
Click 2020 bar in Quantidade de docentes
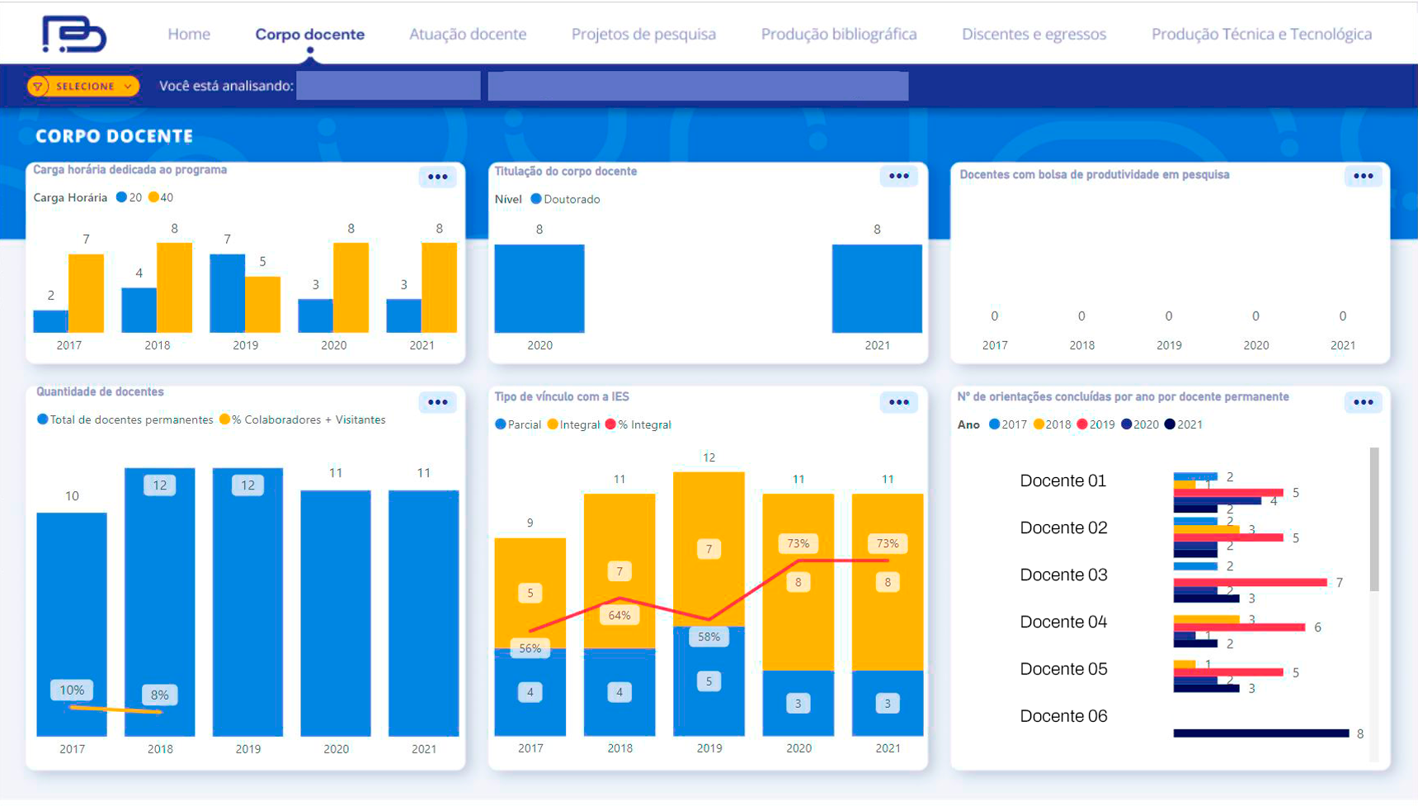pos(336,613)
